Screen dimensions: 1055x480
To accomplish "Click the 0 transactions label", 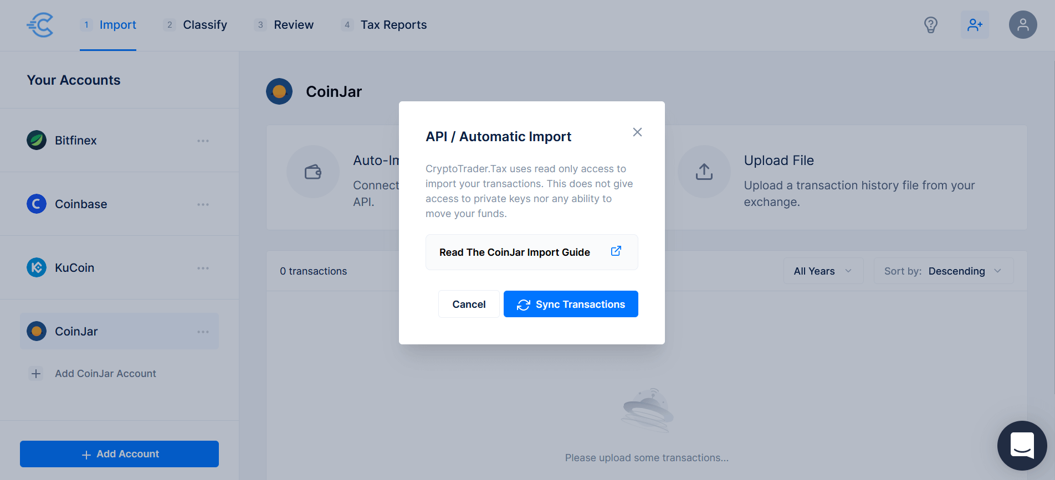I will click(313, 271).
